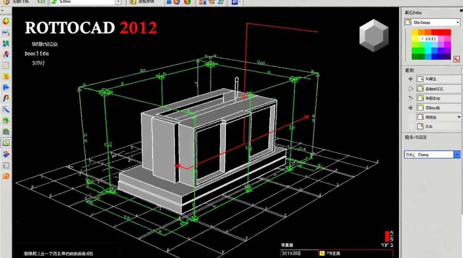This screenshot has height=258, width=463.
Task: Click the filled left-pointing arrow in right panel list
Action: [x=411, y=108]
